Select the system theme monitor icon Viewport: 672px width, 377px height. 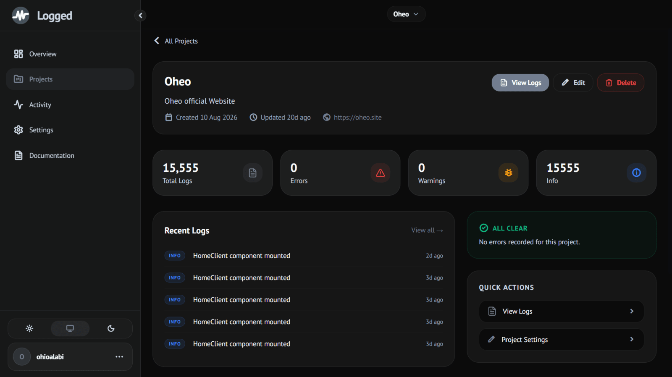(70, 328)
